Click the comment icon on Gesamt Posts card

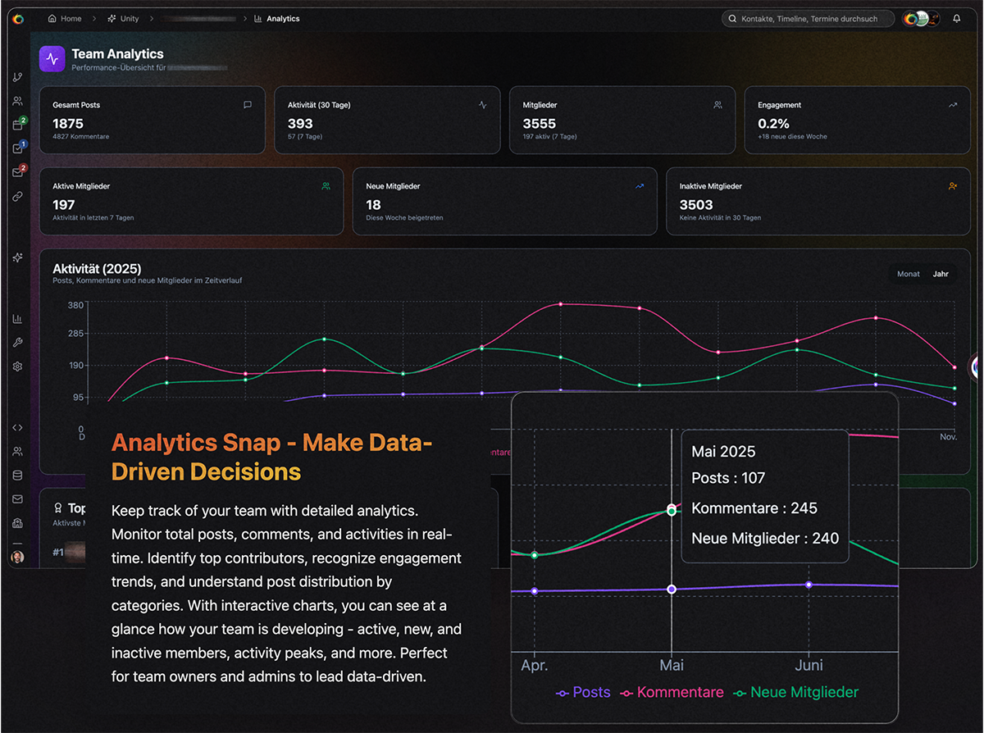(248, 105)
